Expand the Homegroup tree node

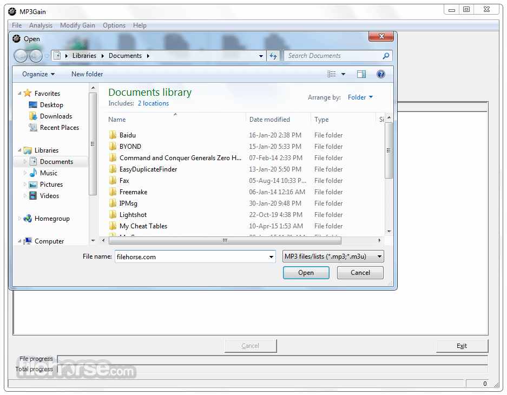pyautogui.click(x=19, y=219)
